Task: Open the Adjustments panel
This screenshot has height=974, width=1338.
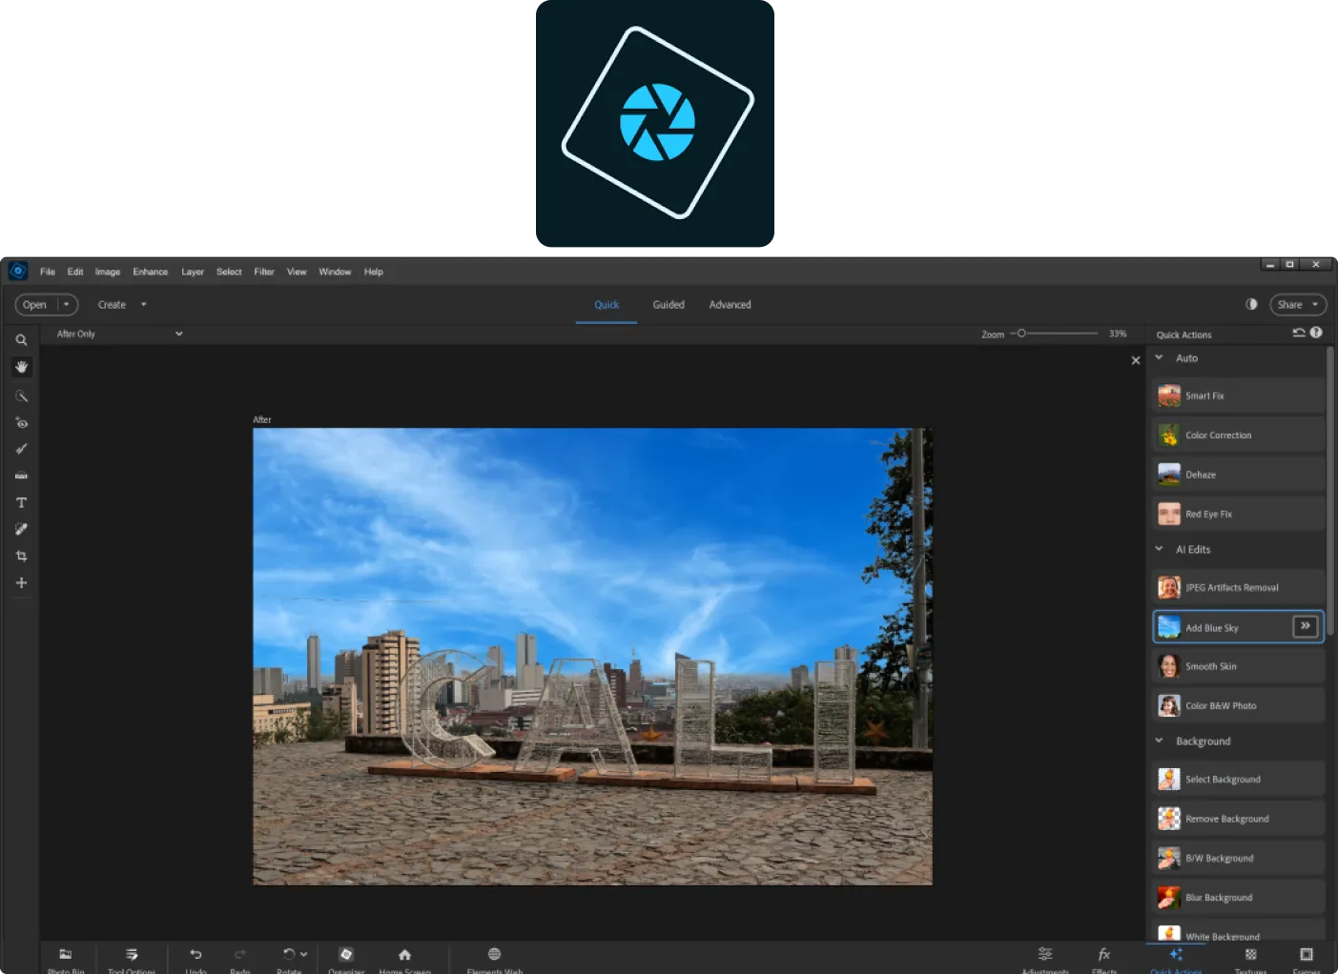Action: point(1045,959)
